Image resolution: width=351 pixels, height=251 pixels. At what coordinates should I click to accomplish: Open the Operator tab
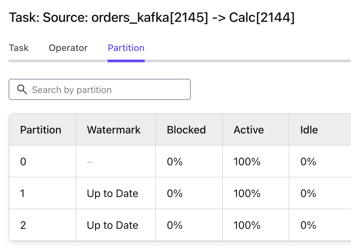click(x=68, y=48)
